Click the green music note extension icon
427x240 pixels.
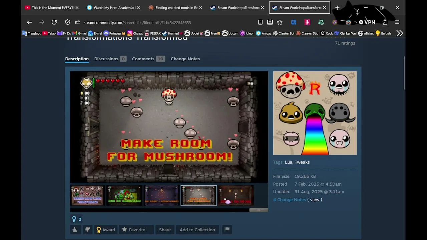pos(321,22)
